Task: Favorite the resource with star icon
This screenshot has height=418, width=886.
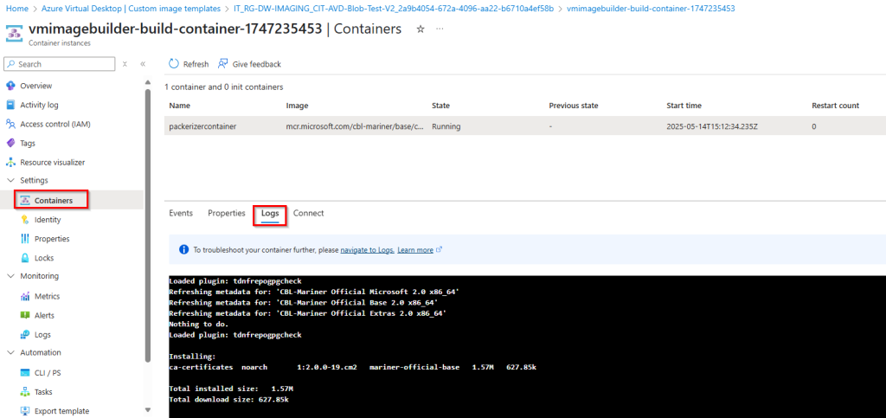Action: pos(421,29)
